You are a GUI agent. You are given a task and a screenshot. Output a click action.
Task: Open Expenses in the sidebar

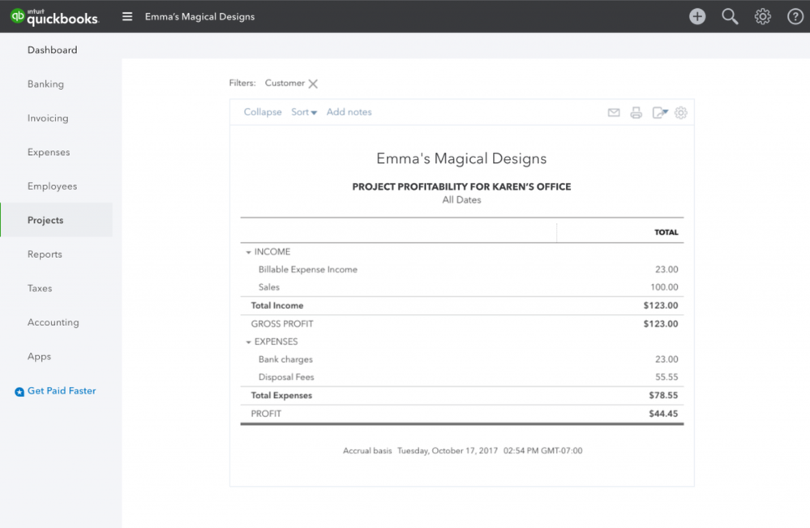coord(49,152)
